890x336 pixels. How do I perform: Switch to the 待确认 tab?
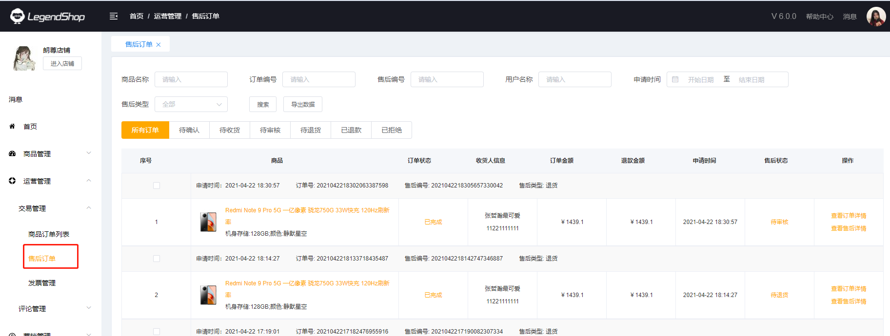189,130
